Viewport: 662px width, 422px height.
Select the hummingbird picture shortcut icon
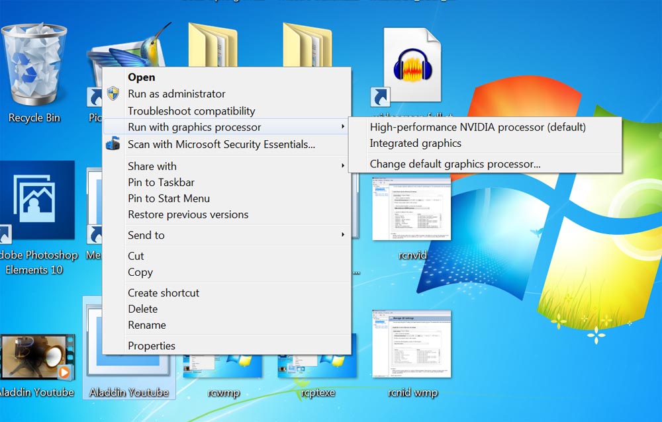click(x=131, y=46)
